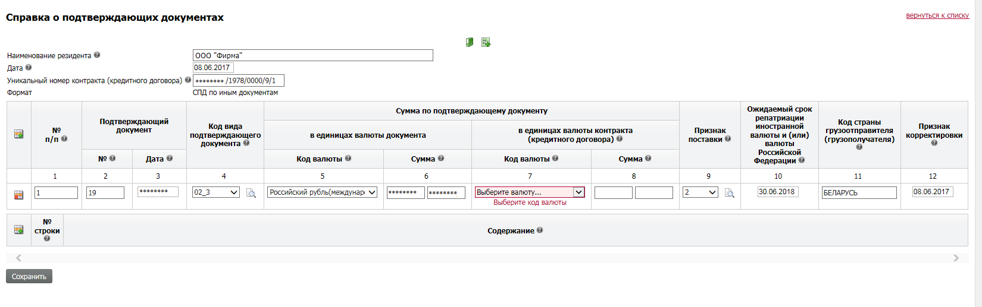
Task: Show help for contract currency Сумма
Action: [x=648, y=158]
